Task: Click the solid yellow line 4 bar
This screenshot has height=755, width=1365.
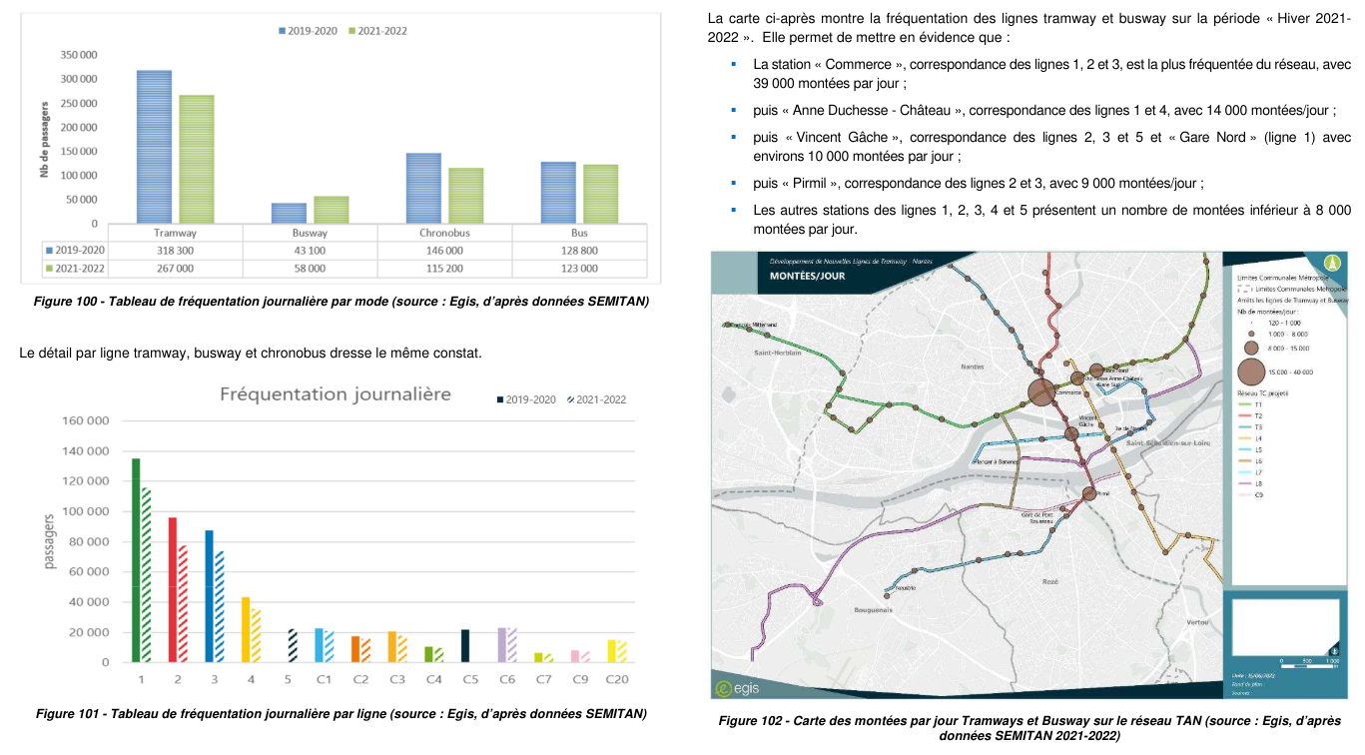Action: pyautogui.click(x=246, y=630)
